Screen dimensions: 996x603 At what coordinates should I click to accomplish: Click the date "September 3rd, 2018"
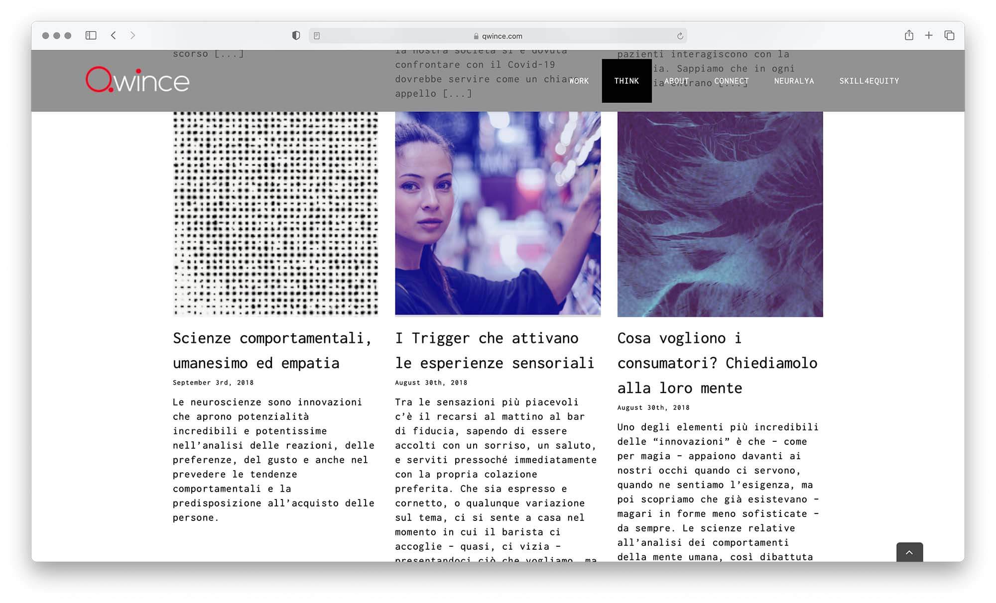point(213,383)
